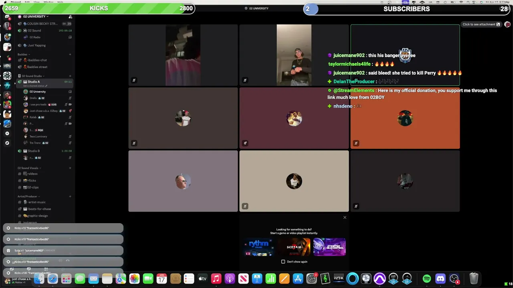Viewport: 513px width, 288px height.
Task: Open OBS Studio from the Dock
Action: pyautogui.click(x=454, y=278)
